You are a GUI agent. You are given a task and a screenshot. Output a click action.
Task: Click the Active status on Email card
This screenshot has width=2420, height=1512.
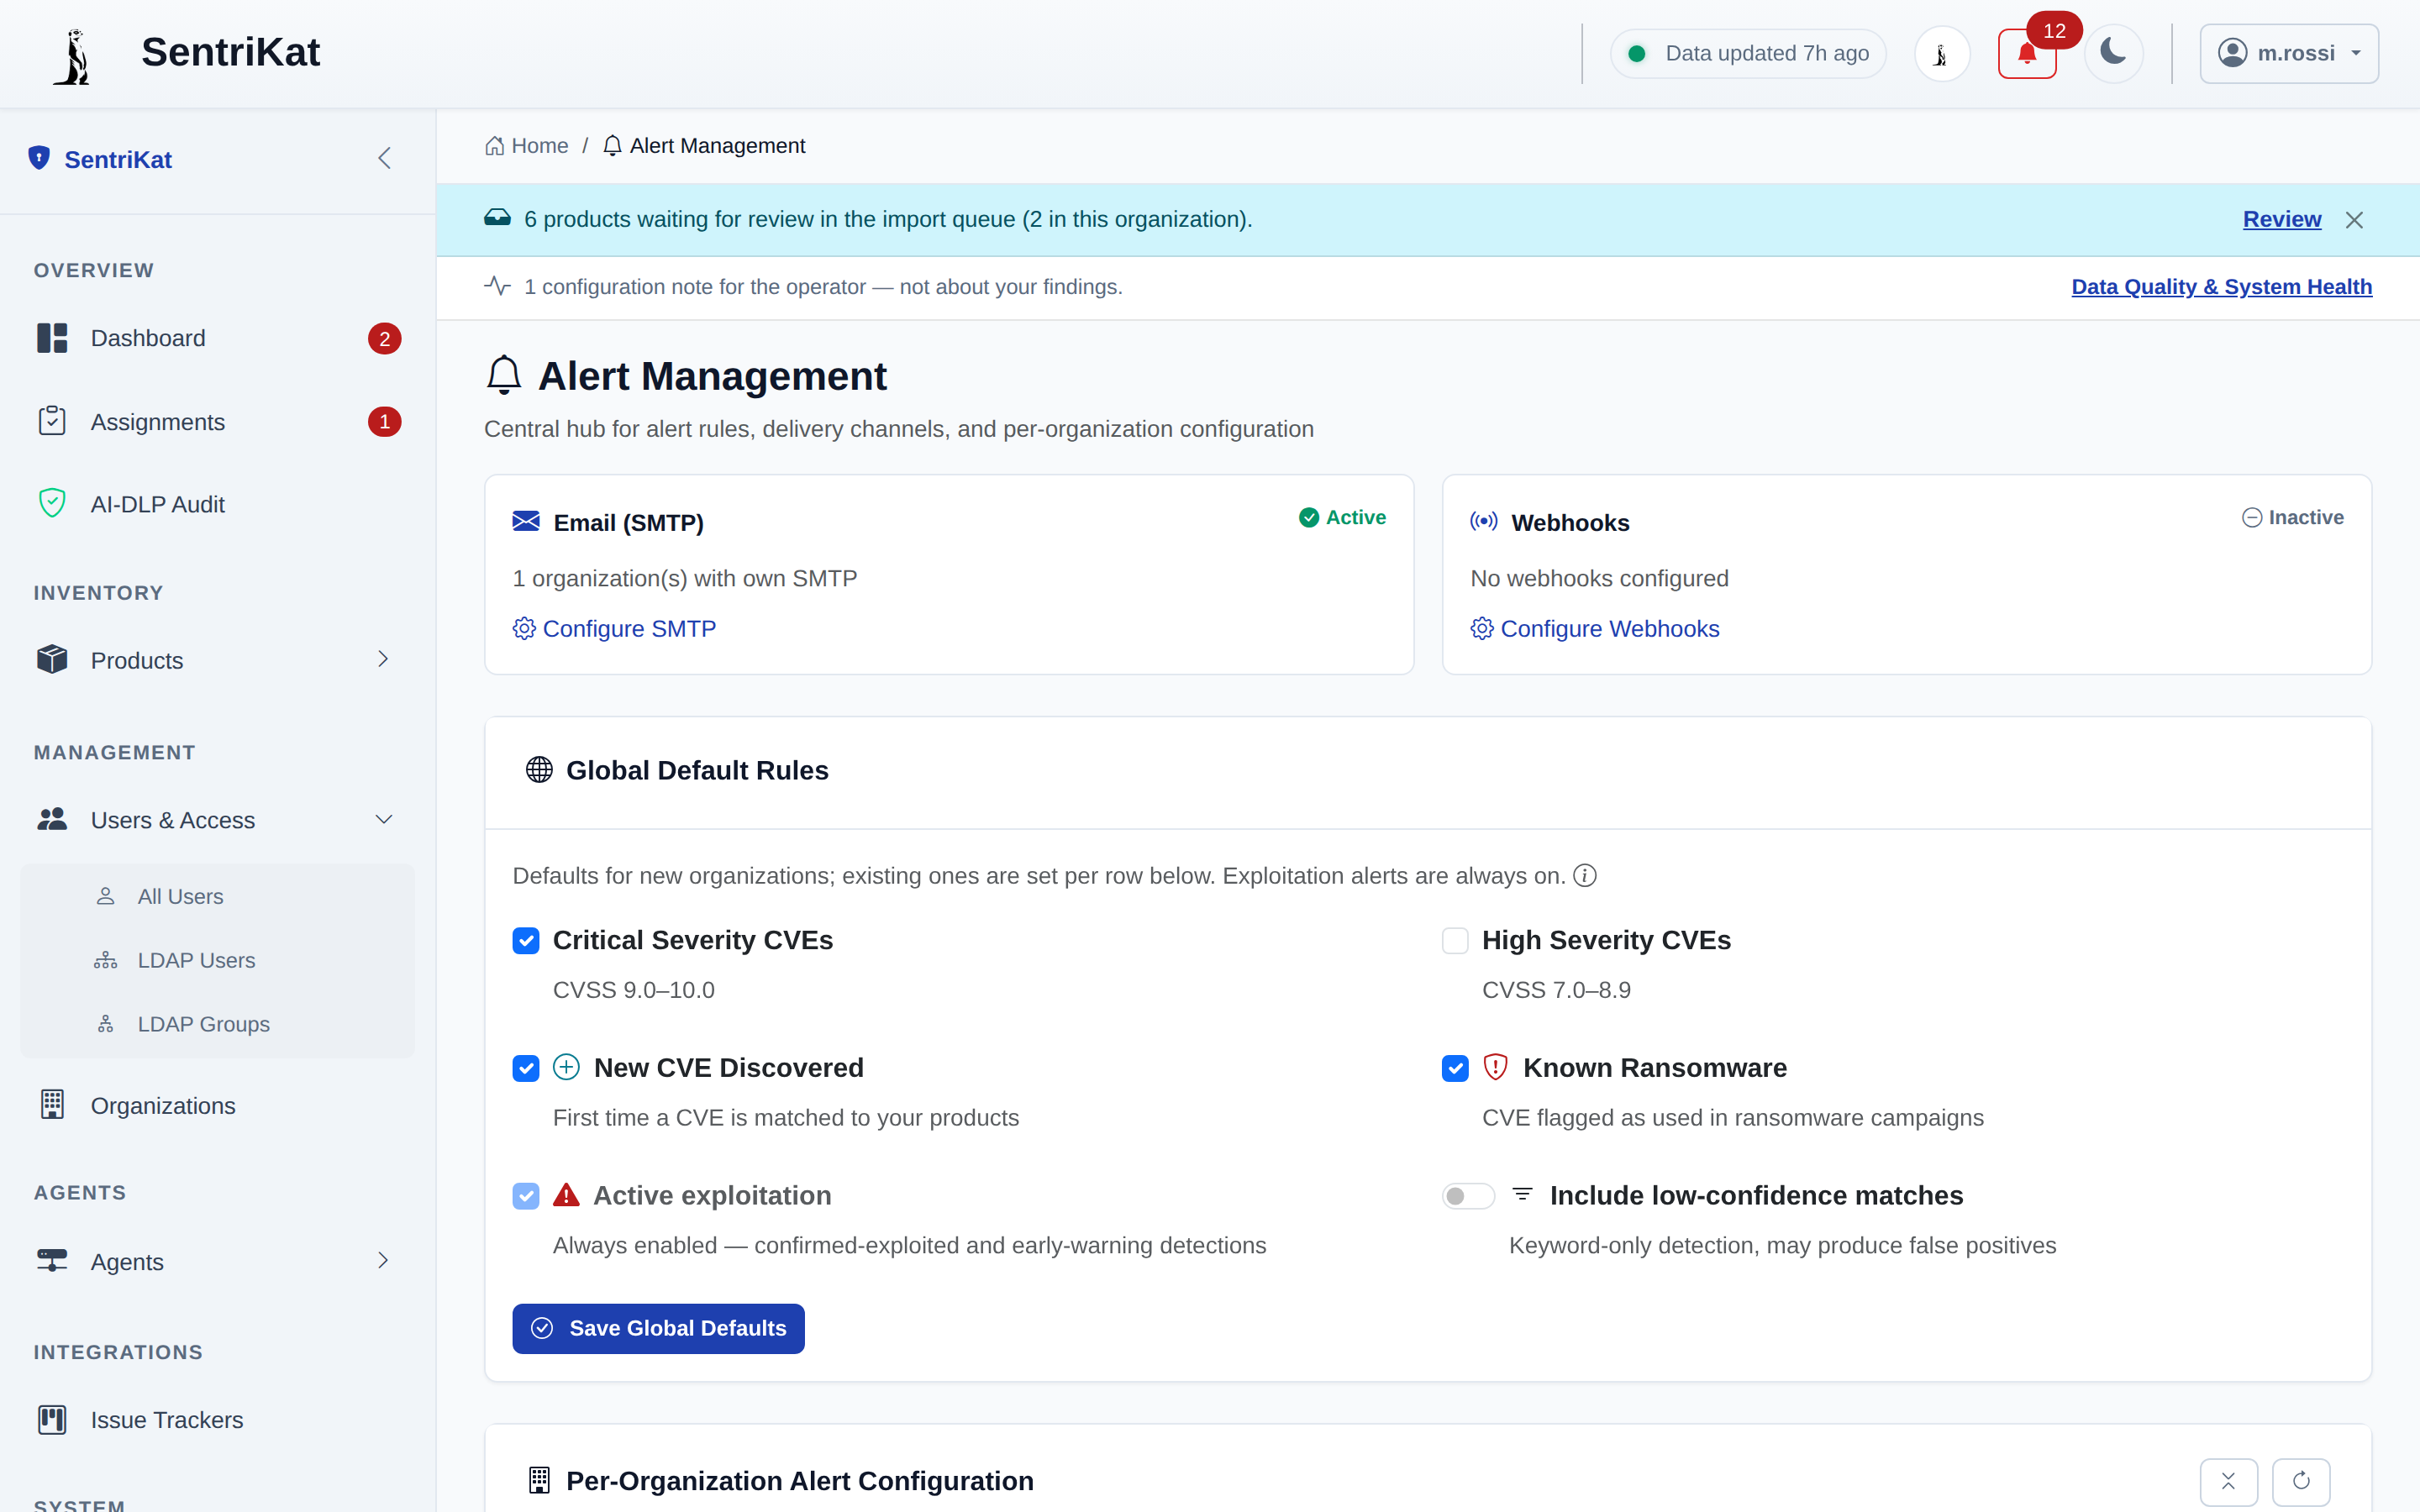1341,517
